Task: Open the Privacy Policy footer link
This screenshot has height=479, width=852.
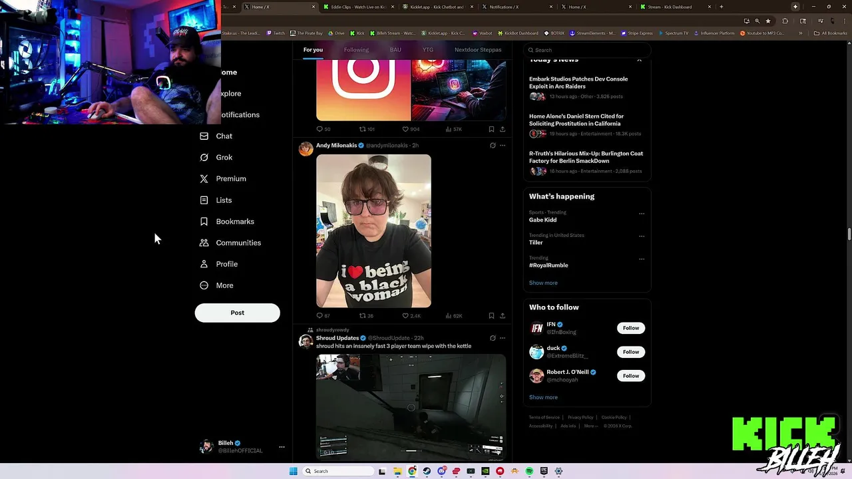Action: (x=580, y=417)
